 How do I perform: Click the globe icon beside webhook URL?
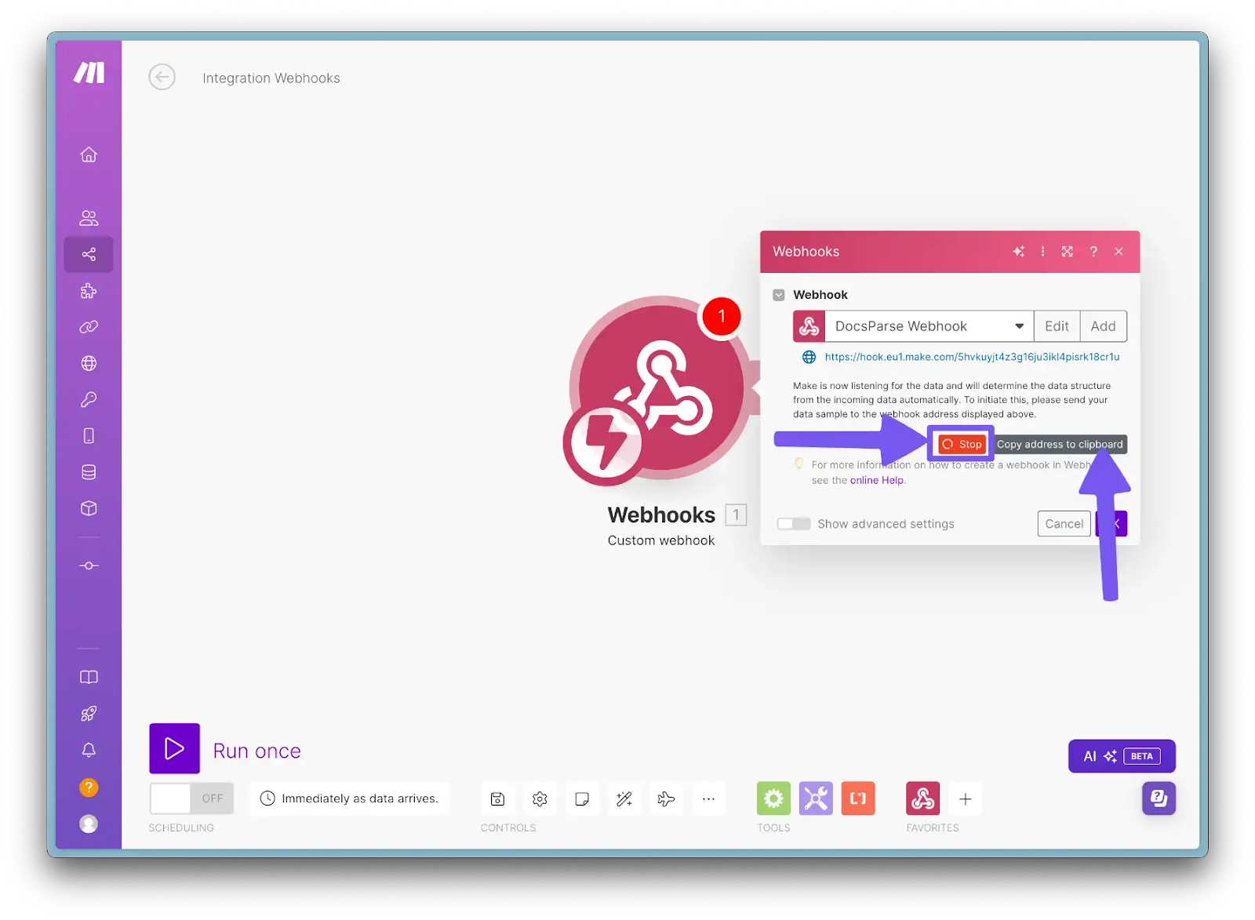point(809,357)
